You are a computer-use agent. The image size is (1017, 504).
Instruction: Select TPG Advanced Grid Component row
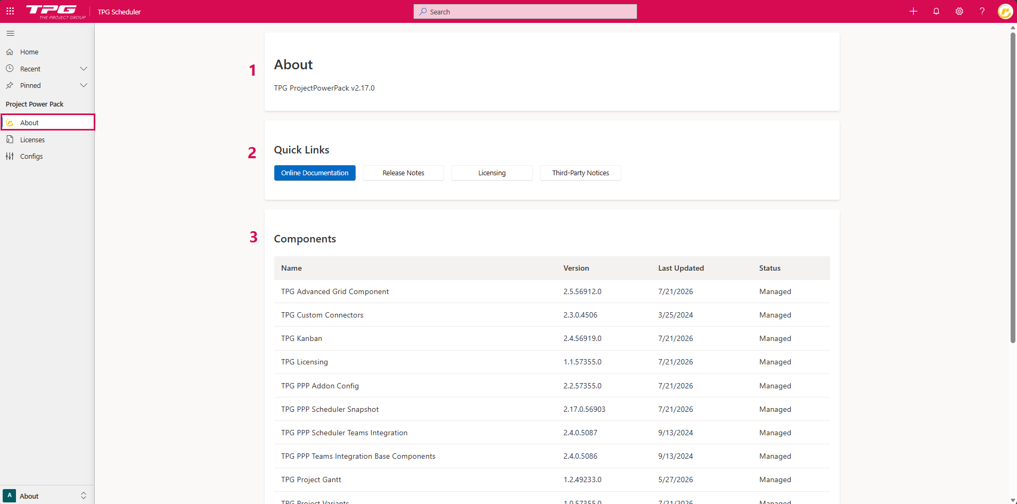coord(552,291)
